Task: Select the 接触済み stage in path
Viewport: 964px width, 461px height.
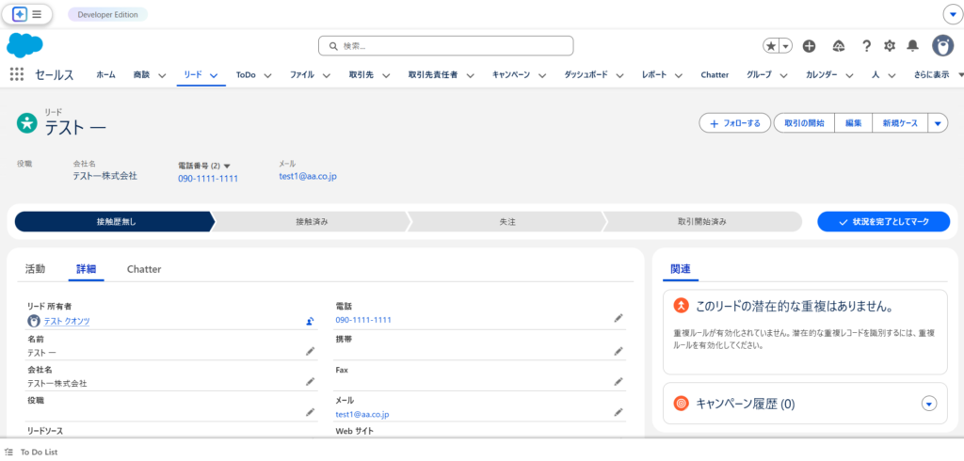Action: pyautogui.click(x=312, y=221)
